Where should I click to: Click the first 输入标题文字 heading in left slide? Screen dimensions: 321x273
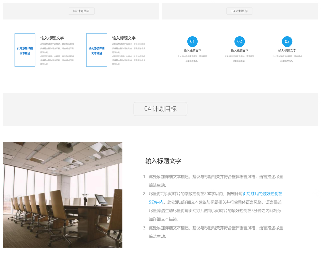click(x=52, y=38)
